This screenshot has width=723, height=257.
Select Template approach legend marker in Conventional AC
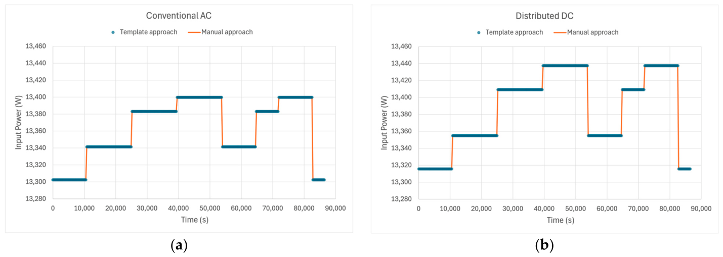tap(113, 32)
